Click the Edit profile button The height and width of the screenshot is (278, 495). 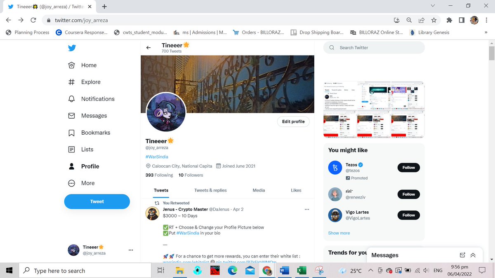[x=293, y=121]
